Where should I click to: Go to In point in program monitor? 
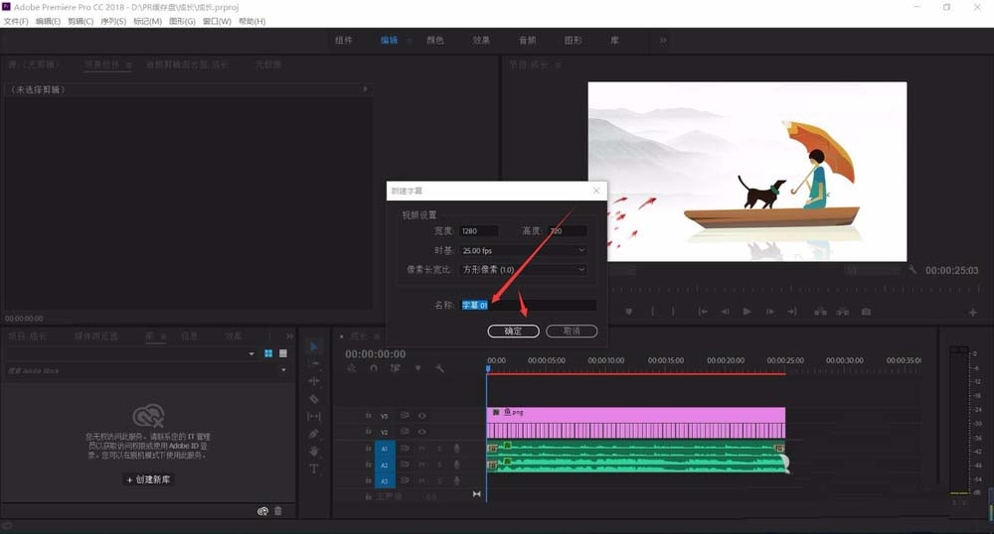point(703,312)
